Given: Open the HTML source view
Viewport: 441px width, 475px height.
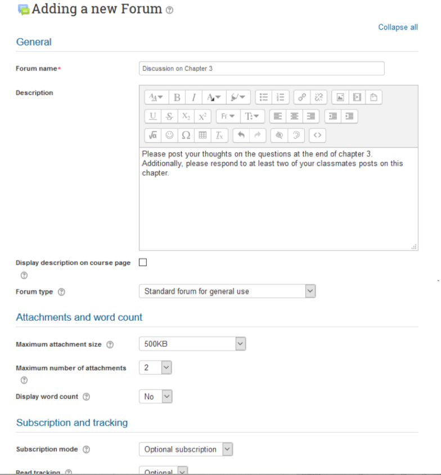Looking at the screenshot, I should point(318,135).
